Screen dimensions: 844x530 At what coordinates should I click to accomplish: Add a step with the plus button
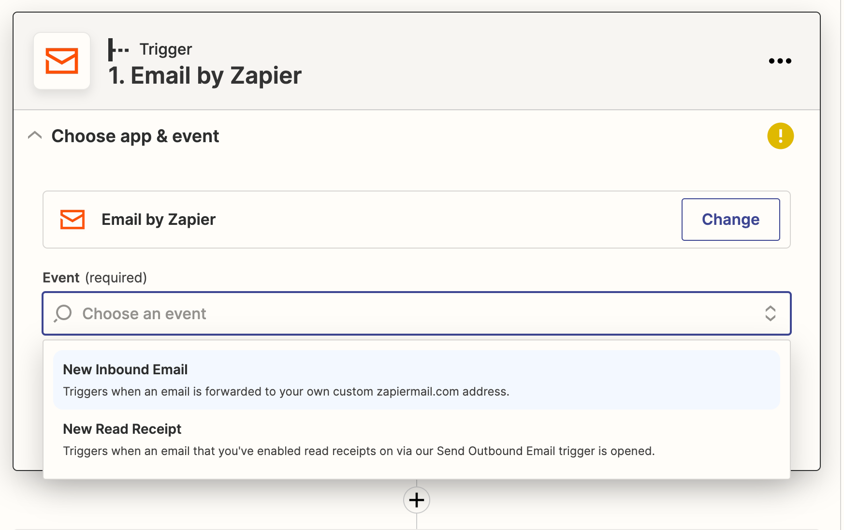click(x=417, y=500)
